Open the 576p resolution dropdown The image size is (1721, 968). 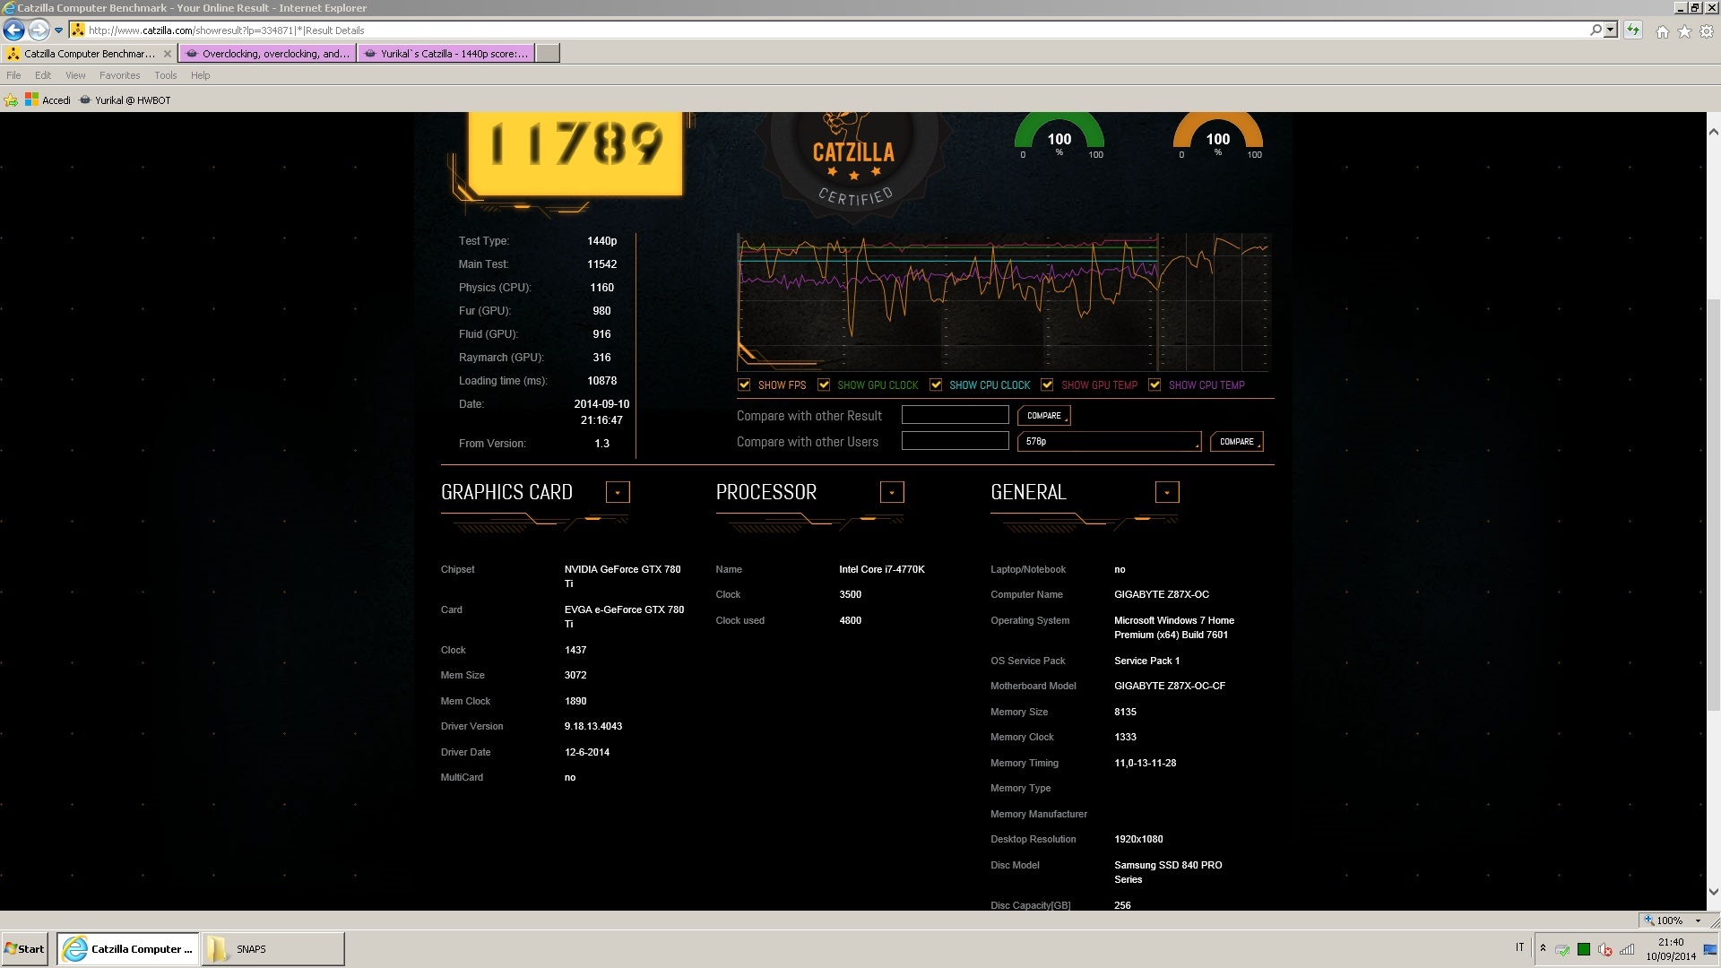1109,442
